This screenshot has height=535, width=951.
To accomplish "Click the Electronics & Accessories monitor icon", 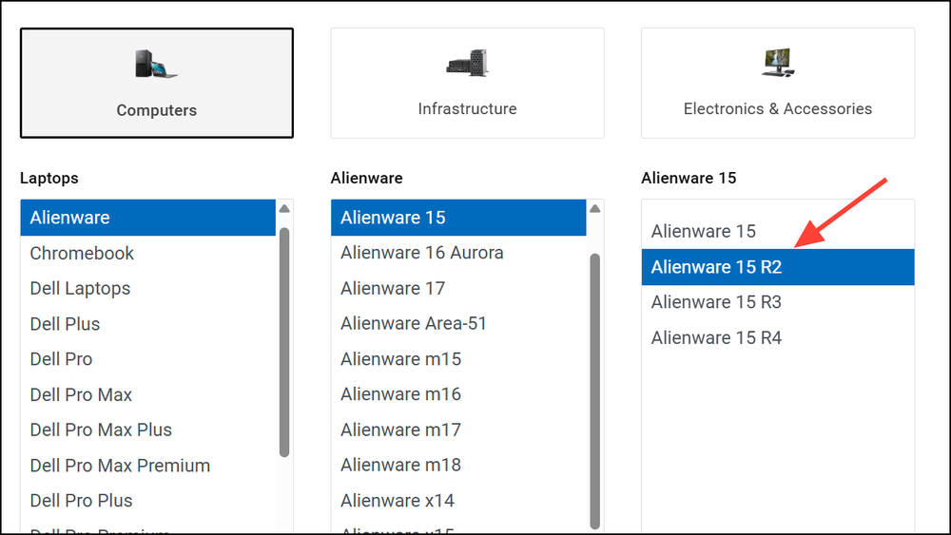I will click(778, 63).
